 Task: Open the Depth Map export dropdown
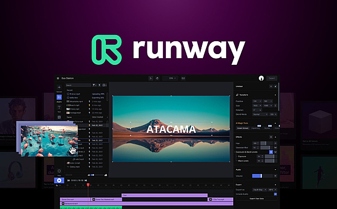pyautogui.click(x=259, y=190)
